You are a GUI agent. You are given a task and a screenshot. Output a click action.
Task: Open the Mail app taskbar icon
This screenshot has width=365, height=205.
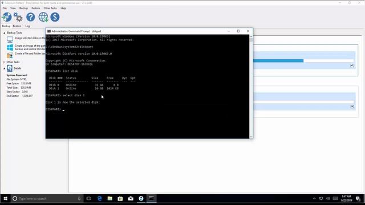[131, 199]
